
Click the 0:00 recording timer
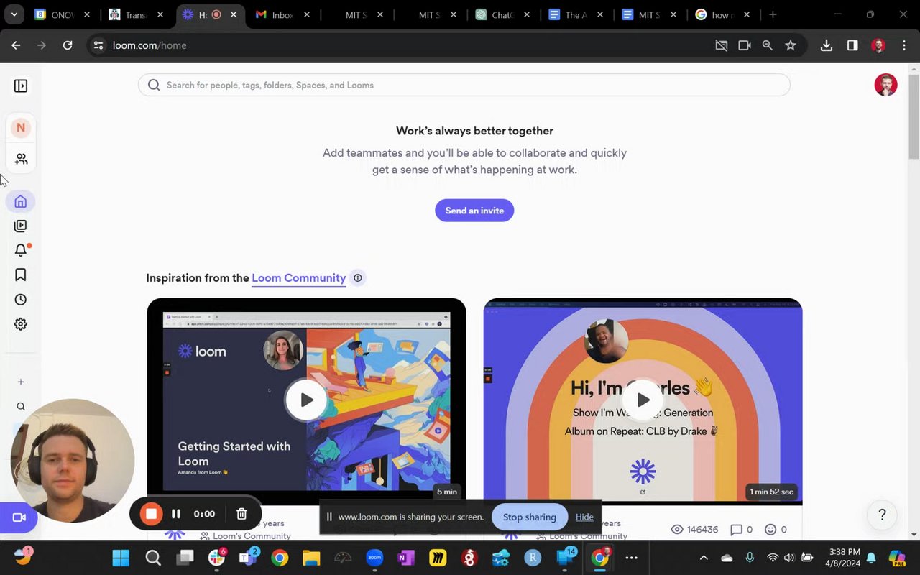(204, 514)
